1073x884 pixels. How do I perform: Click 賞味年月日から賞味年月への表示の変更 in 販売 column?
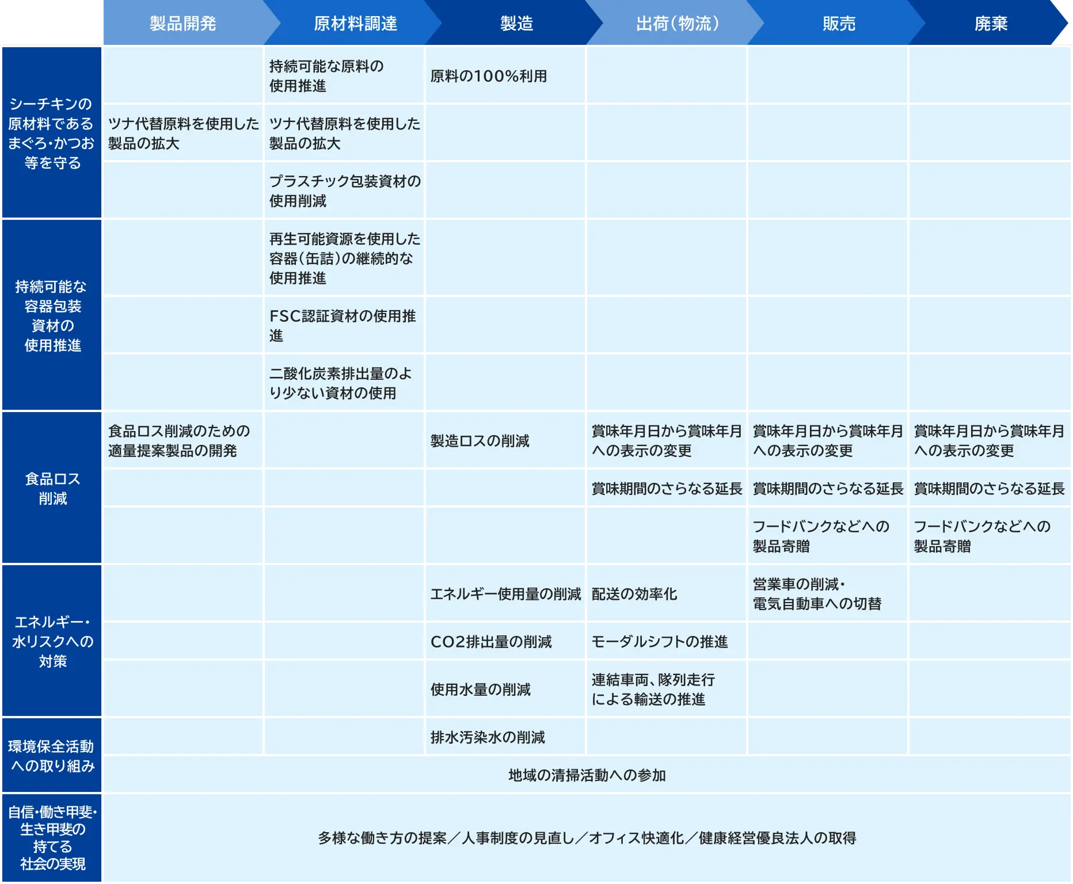(x=828, y=440)
